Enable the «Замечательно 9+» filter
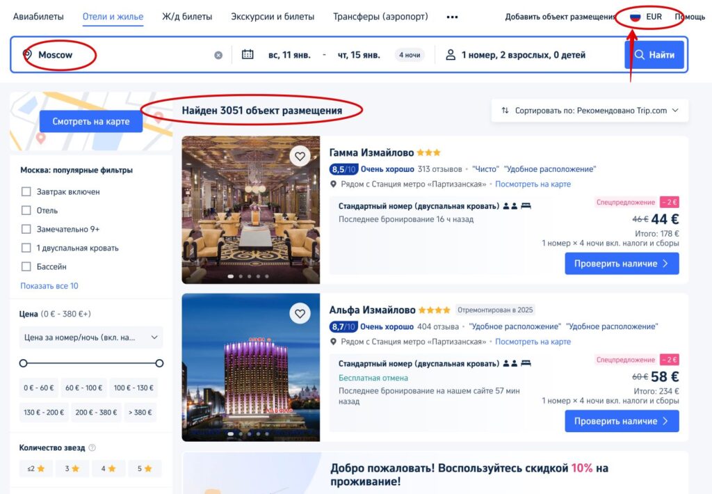 [x=26, y=228]
